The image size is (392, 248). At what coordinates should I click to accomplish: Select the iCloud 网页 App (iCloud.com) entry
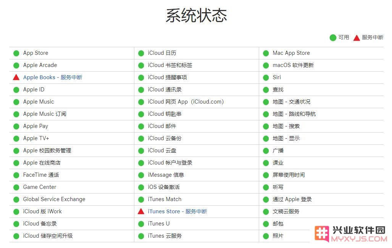click(x=186, y=102)
